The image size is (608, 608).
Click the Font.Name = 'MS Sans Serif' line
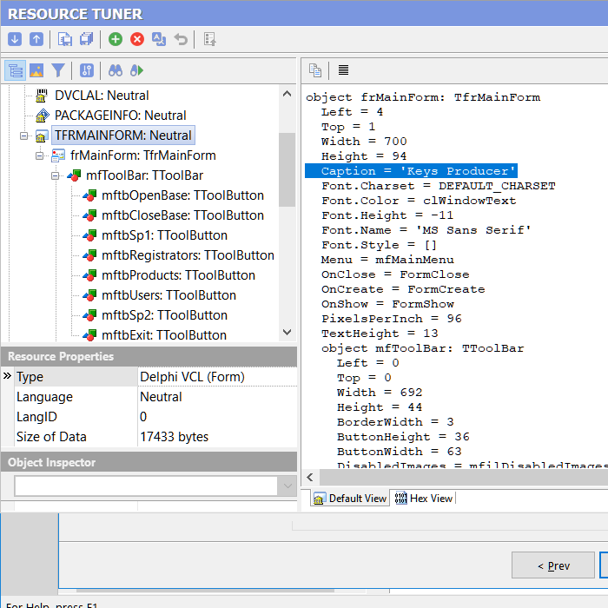pyautogui.click(x=426, y=230)
